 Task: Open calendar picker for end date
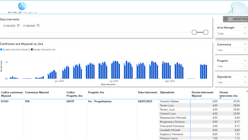[38, 26]
